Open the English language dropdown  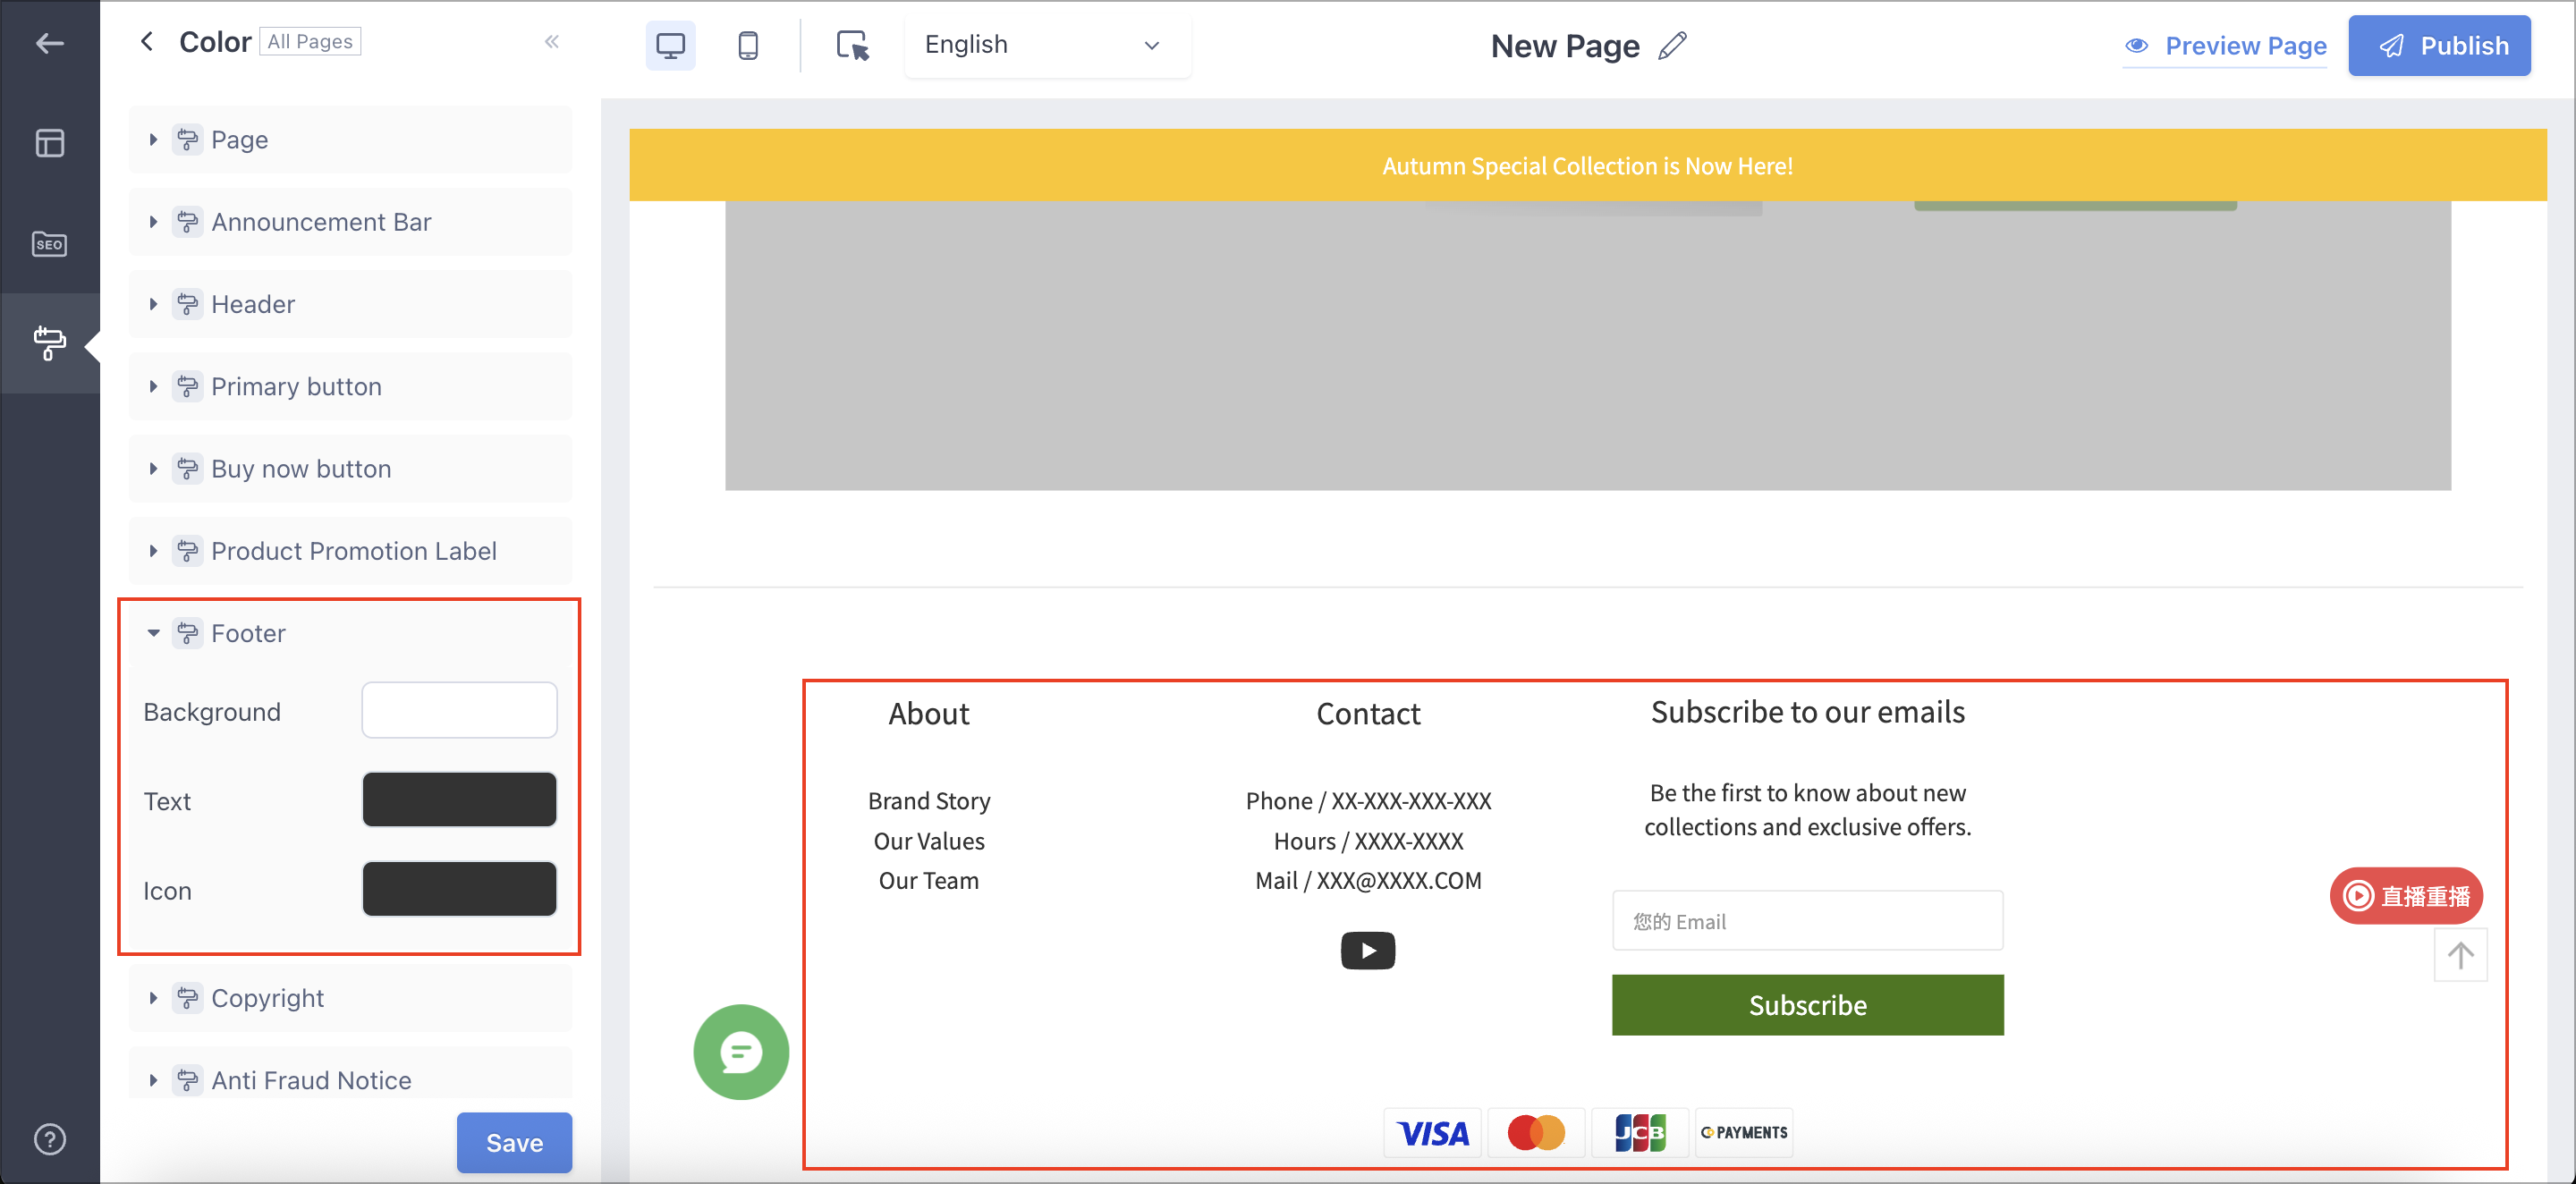pos(1047,45)
